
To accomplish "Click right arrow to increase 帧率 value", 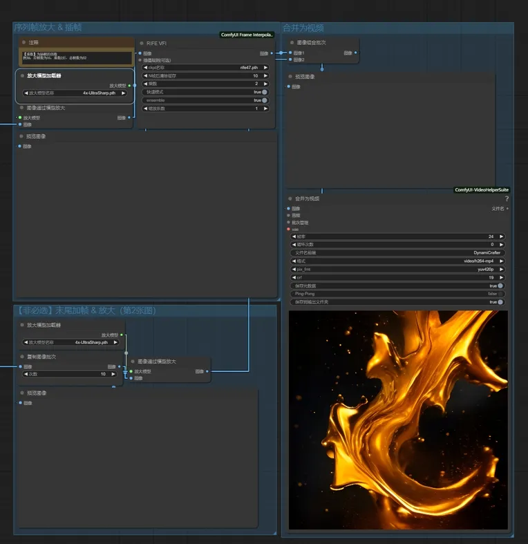I will 501,236.
